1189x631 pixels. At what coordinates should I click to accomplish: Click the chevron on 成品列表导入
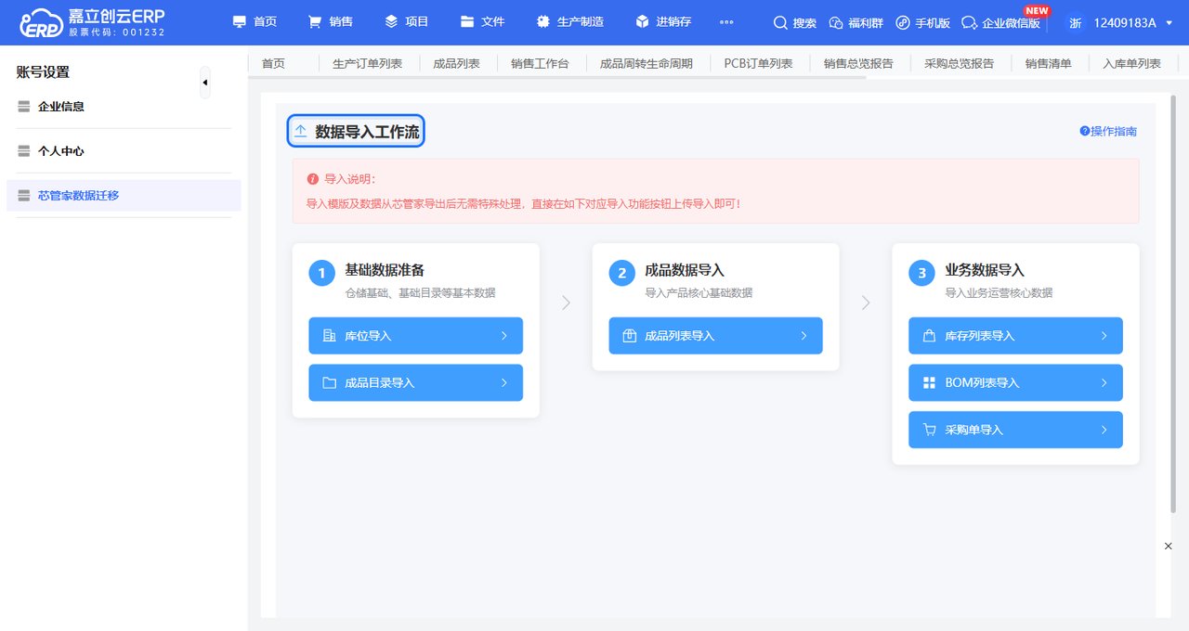[x=804, y=336]
